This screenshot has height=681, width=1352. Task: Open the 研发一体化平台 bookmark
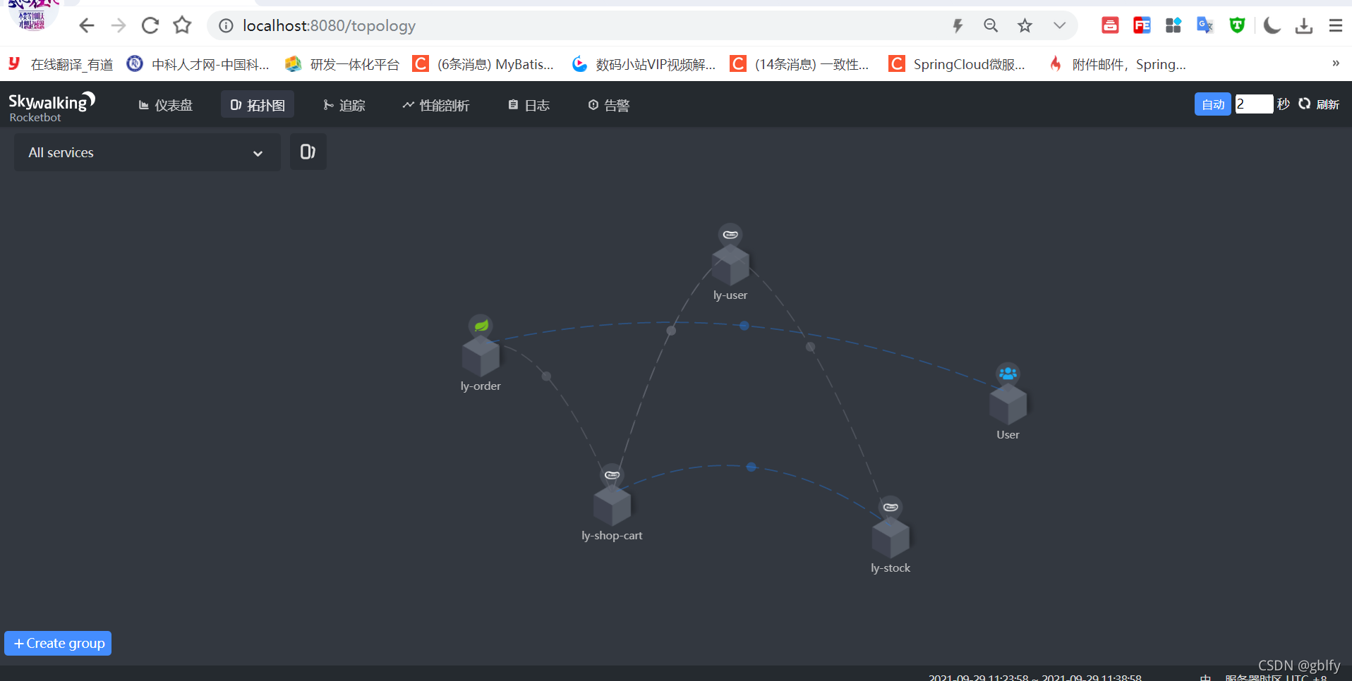pos(342,64)
